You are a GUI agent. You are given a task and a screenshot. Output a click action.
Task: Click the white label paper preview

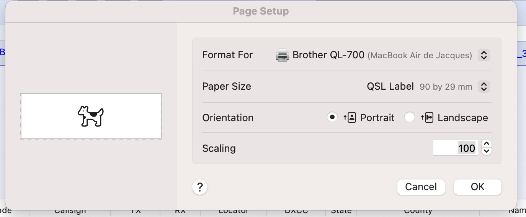point(46,116)
